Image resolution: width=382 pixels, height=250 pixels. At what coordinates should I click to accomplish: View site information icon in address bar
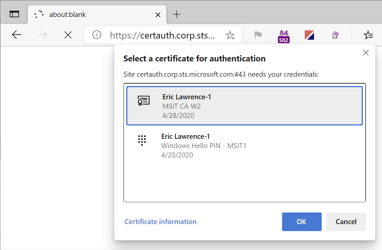pos(97,35)
